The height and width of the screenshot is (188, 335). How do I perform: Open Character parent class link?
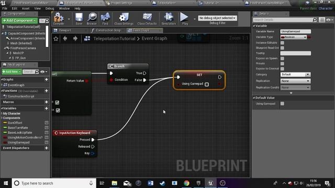[326, 8]
